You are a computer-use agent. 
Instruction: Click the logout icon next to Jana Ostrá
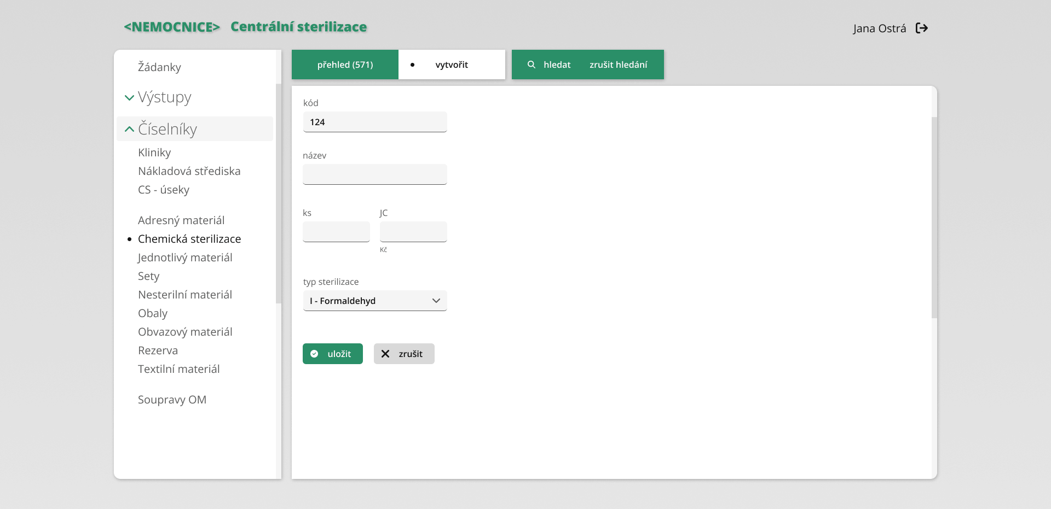[x=922, y=28]
